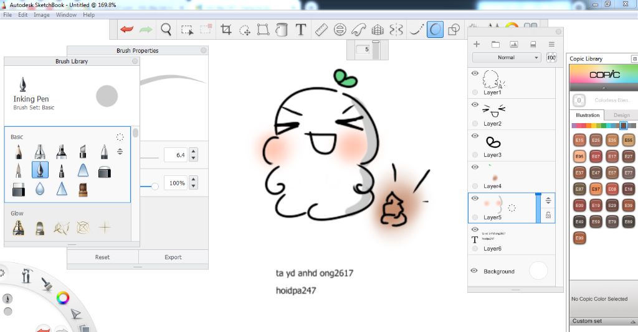Viewport: 638px width, 332px height.
Task: Select the Distort transform tool
Action: click(264, 30)
